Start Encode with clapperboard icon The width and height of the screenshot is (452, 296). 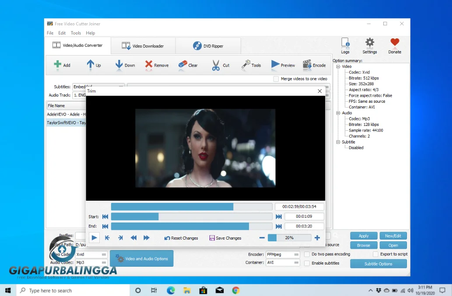click(x=307, y=65)
